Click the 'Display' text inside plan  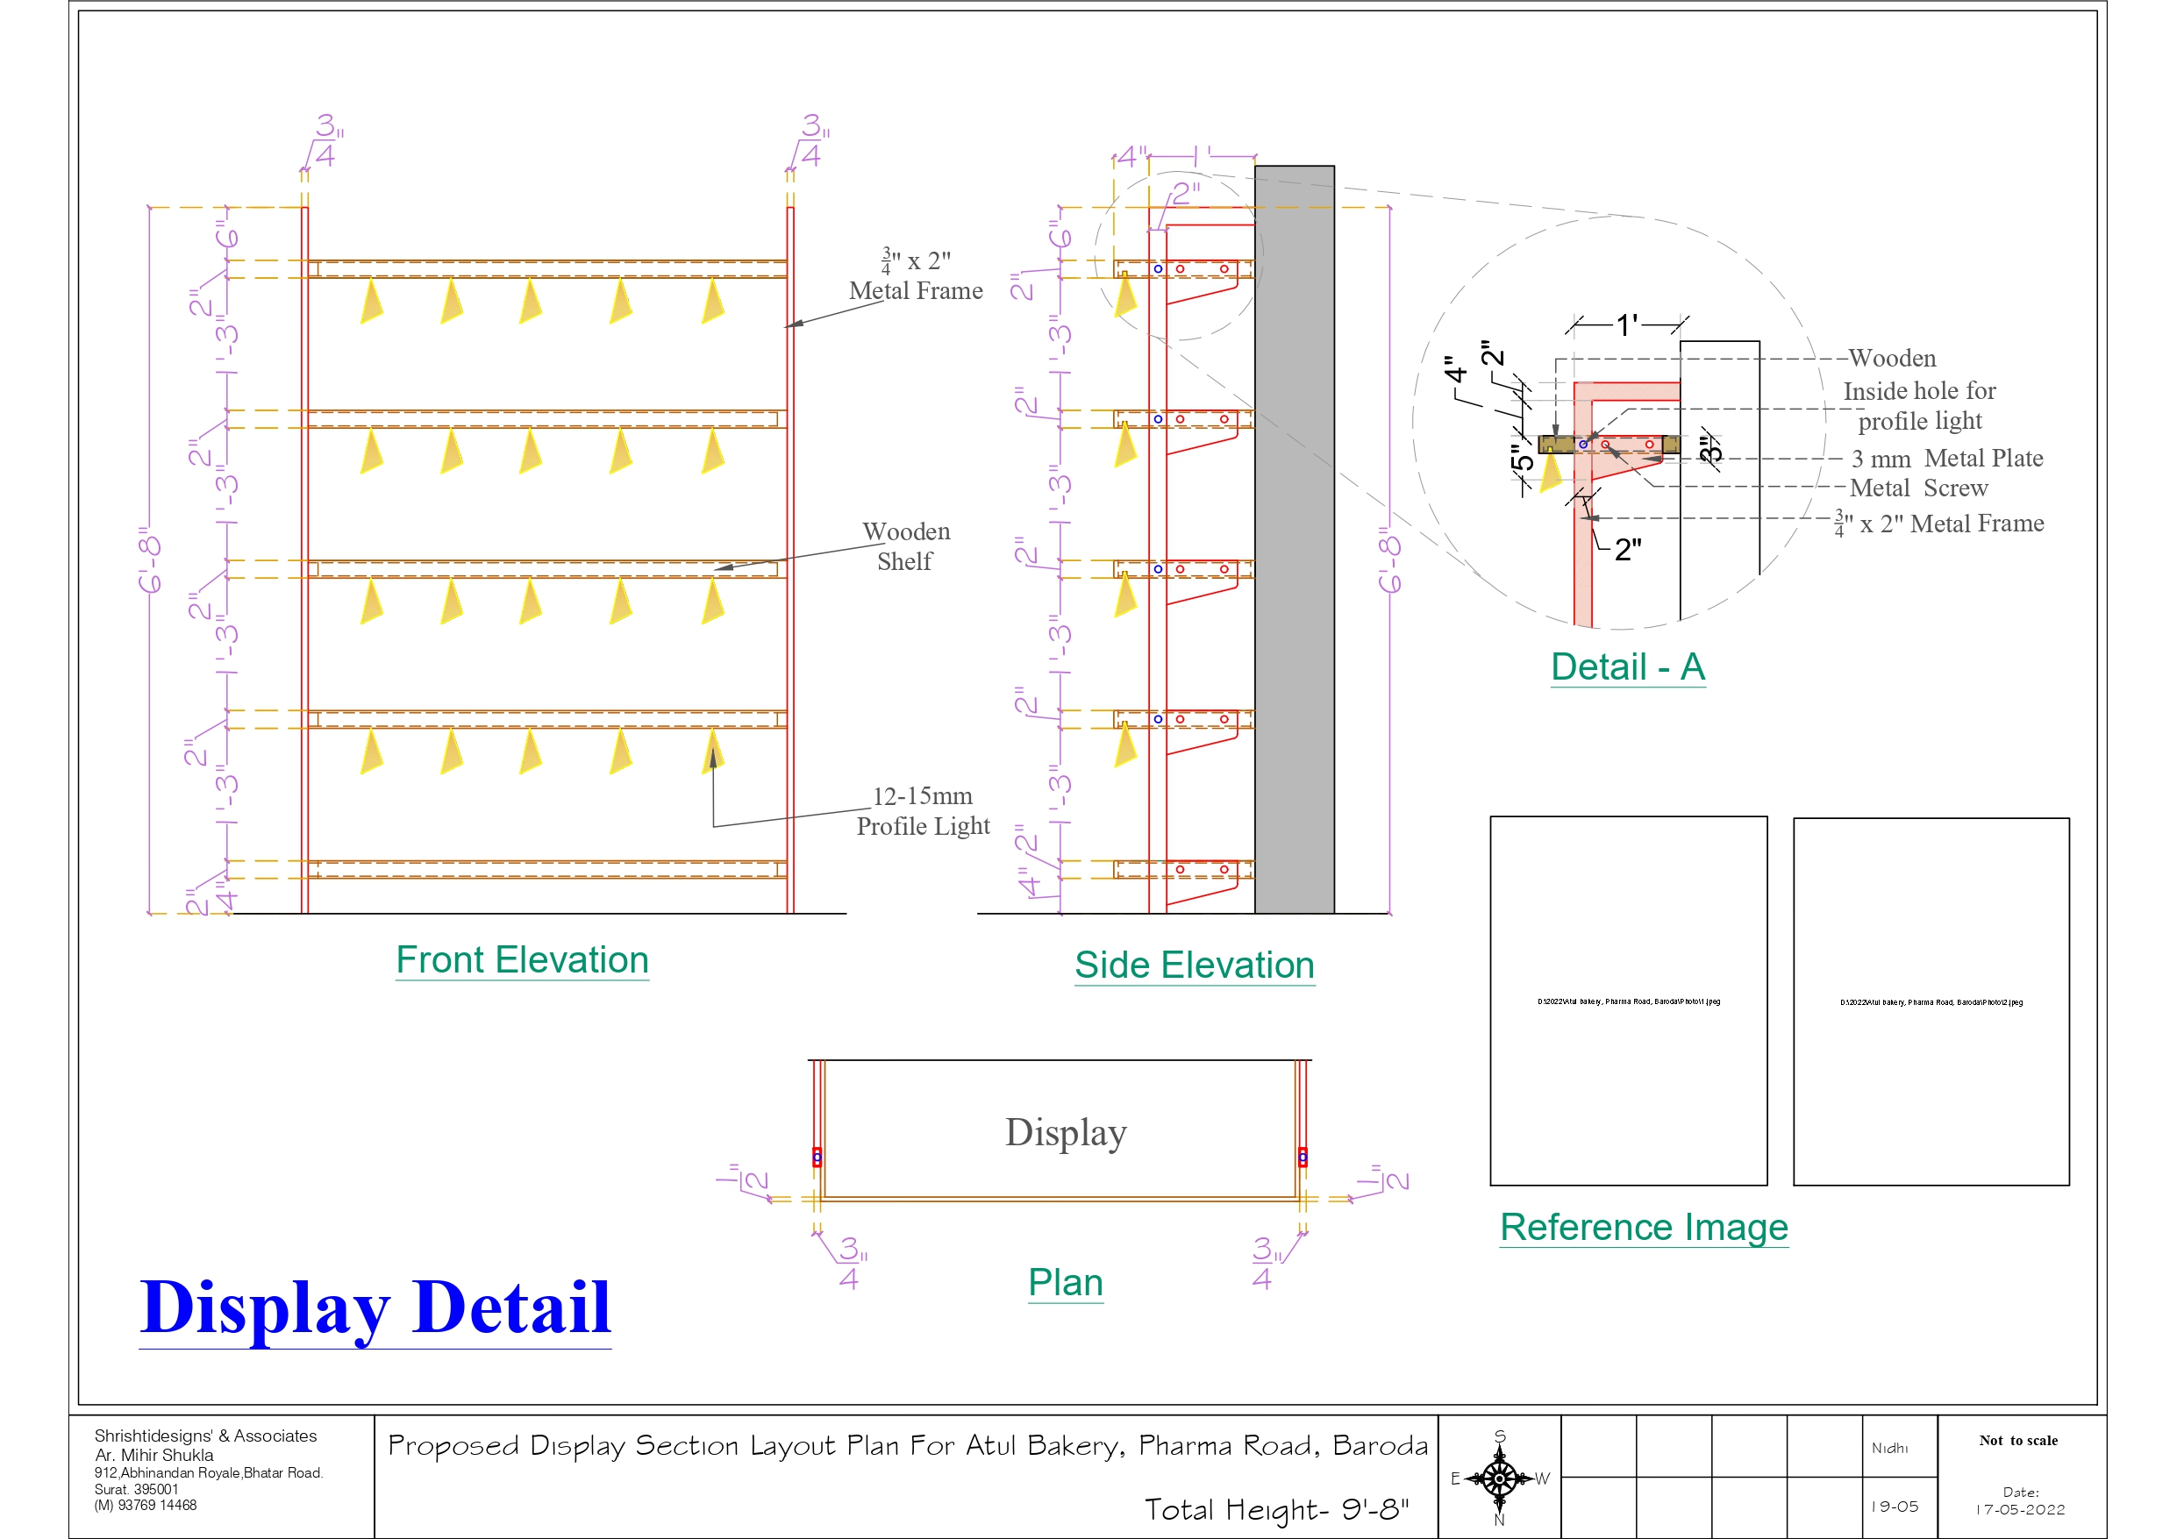pyautogui.click(x=1065, y=1132)
